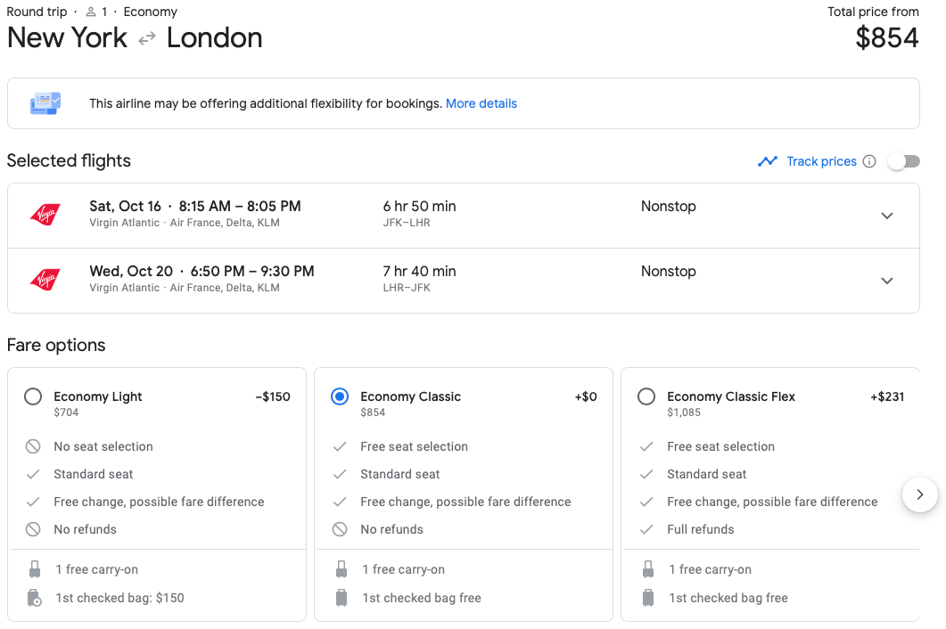
Task: Click the Track prices label
Action: point(822,161)
